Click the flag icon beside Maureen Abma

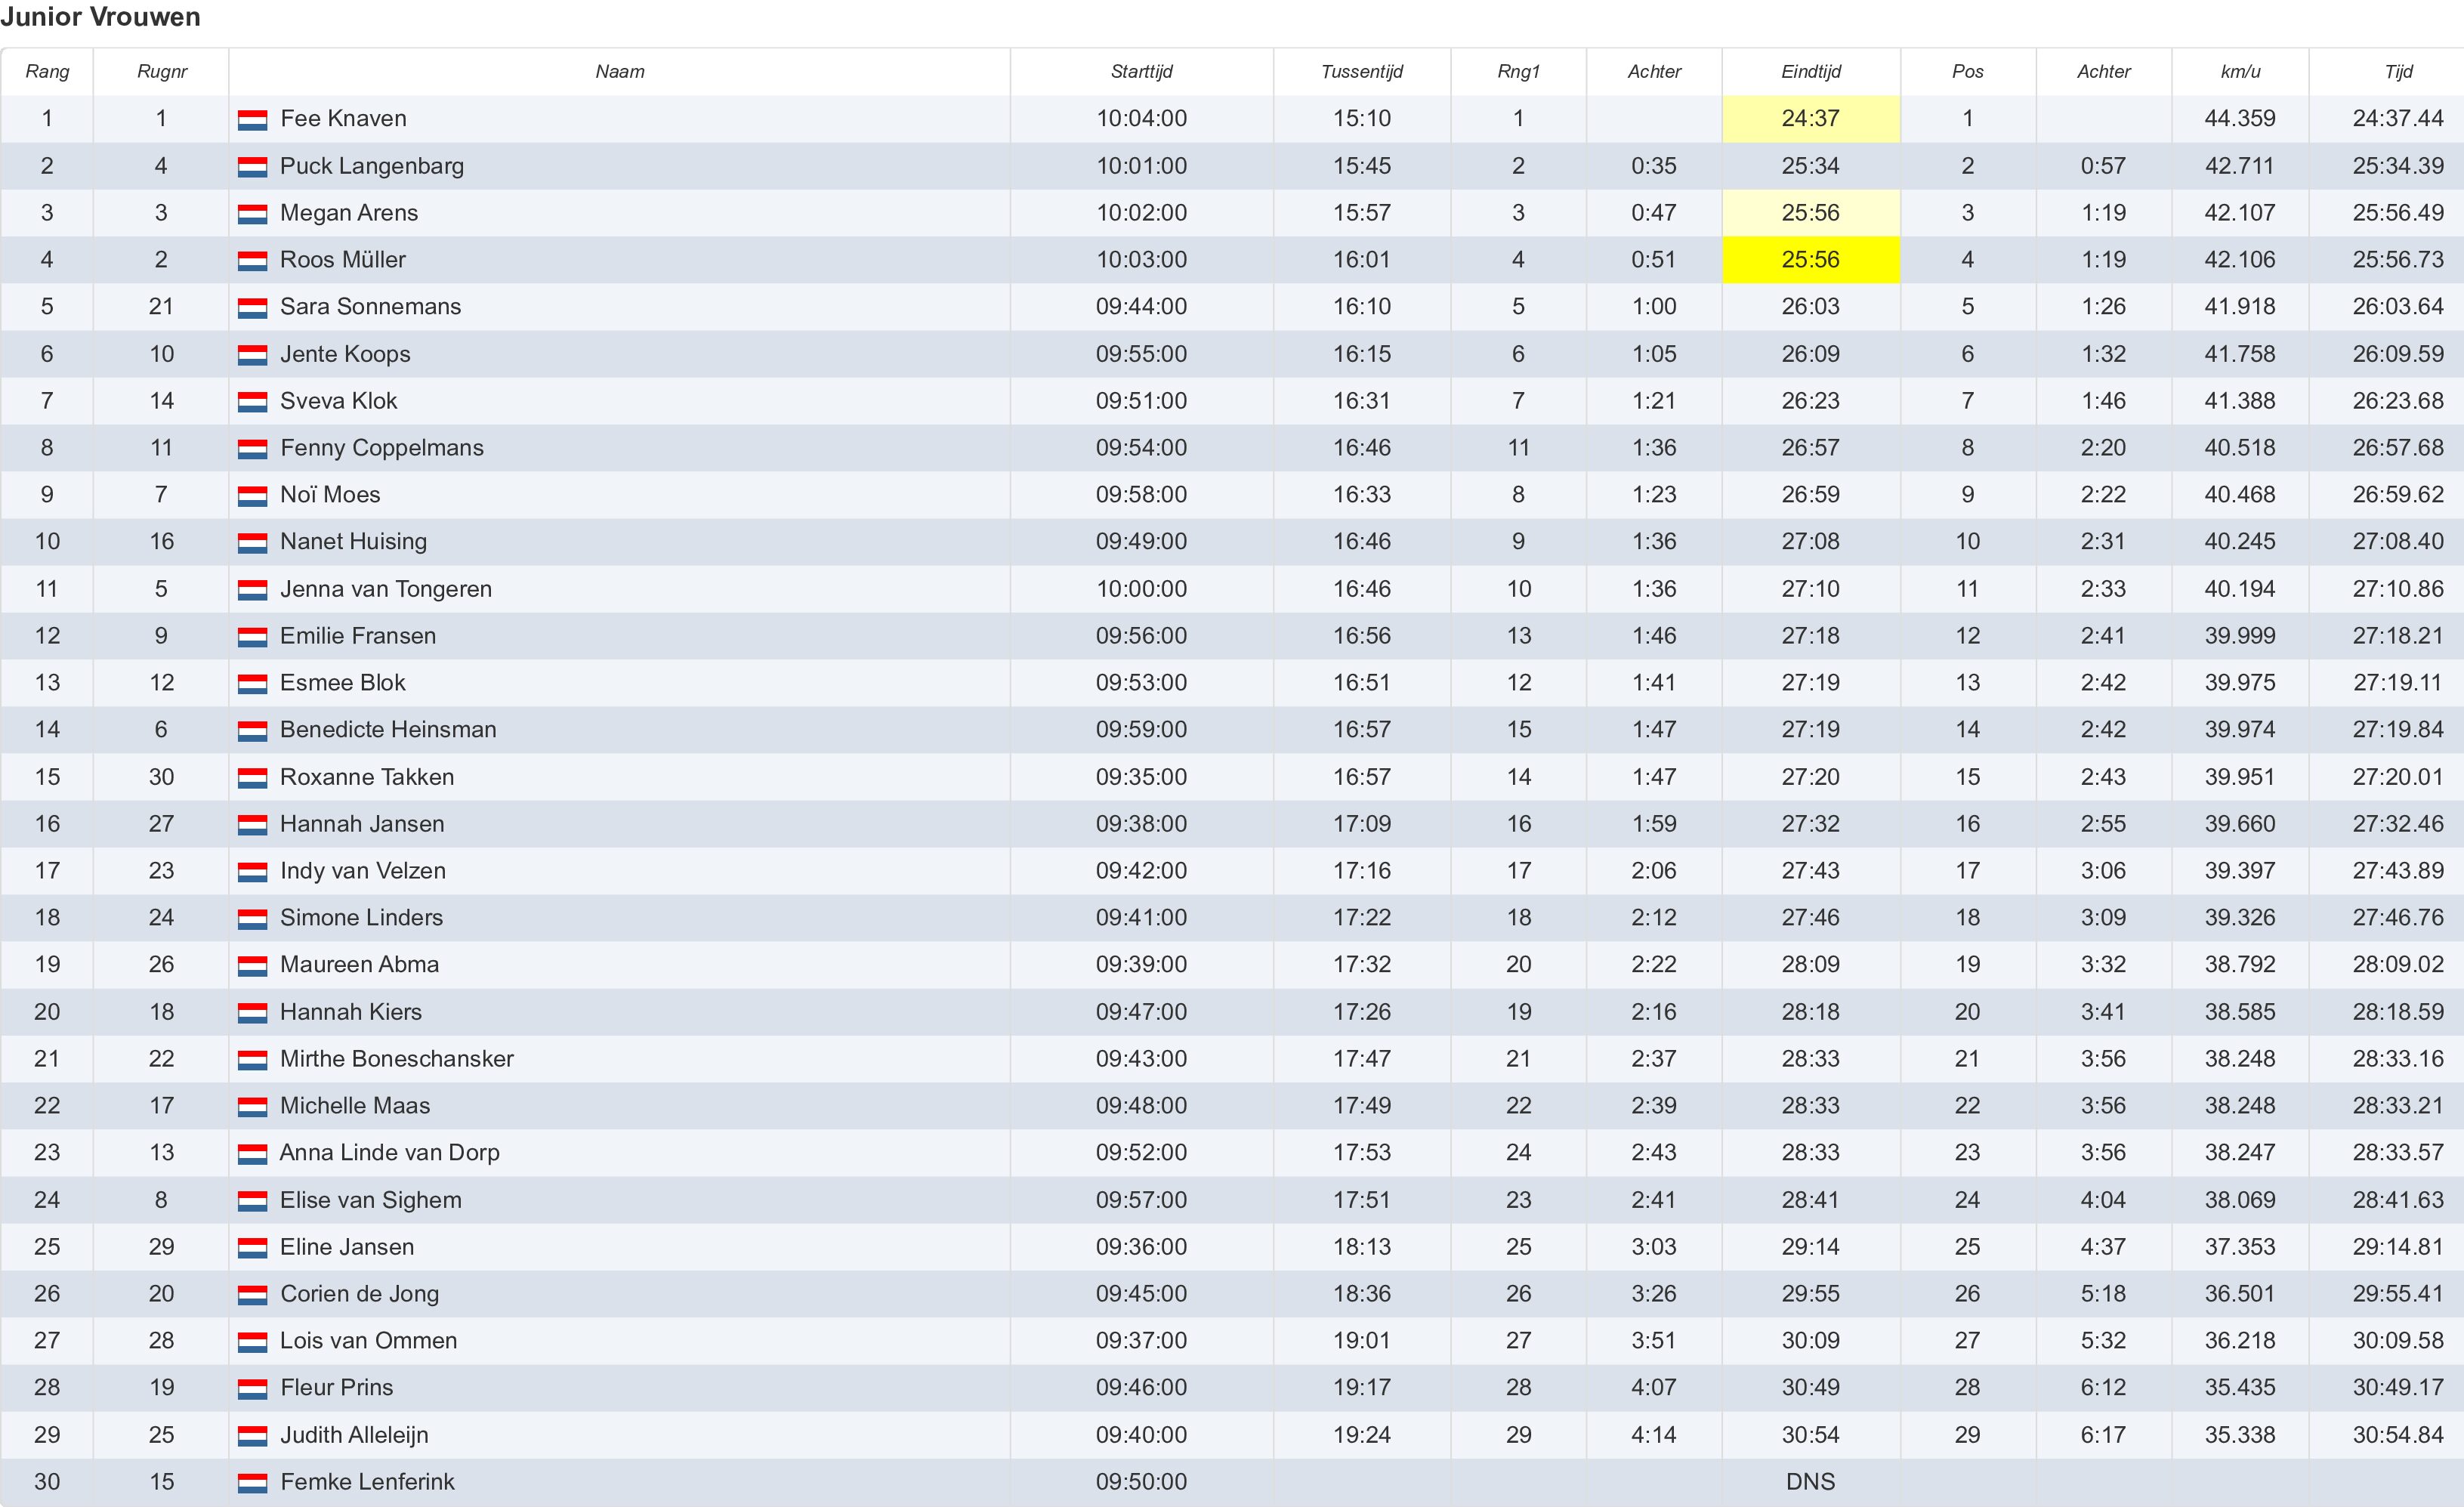pos(252,966)
